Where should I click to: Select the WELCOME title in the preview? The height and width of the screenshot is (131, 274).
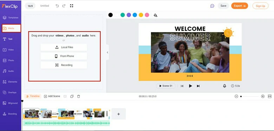[190, 29]
